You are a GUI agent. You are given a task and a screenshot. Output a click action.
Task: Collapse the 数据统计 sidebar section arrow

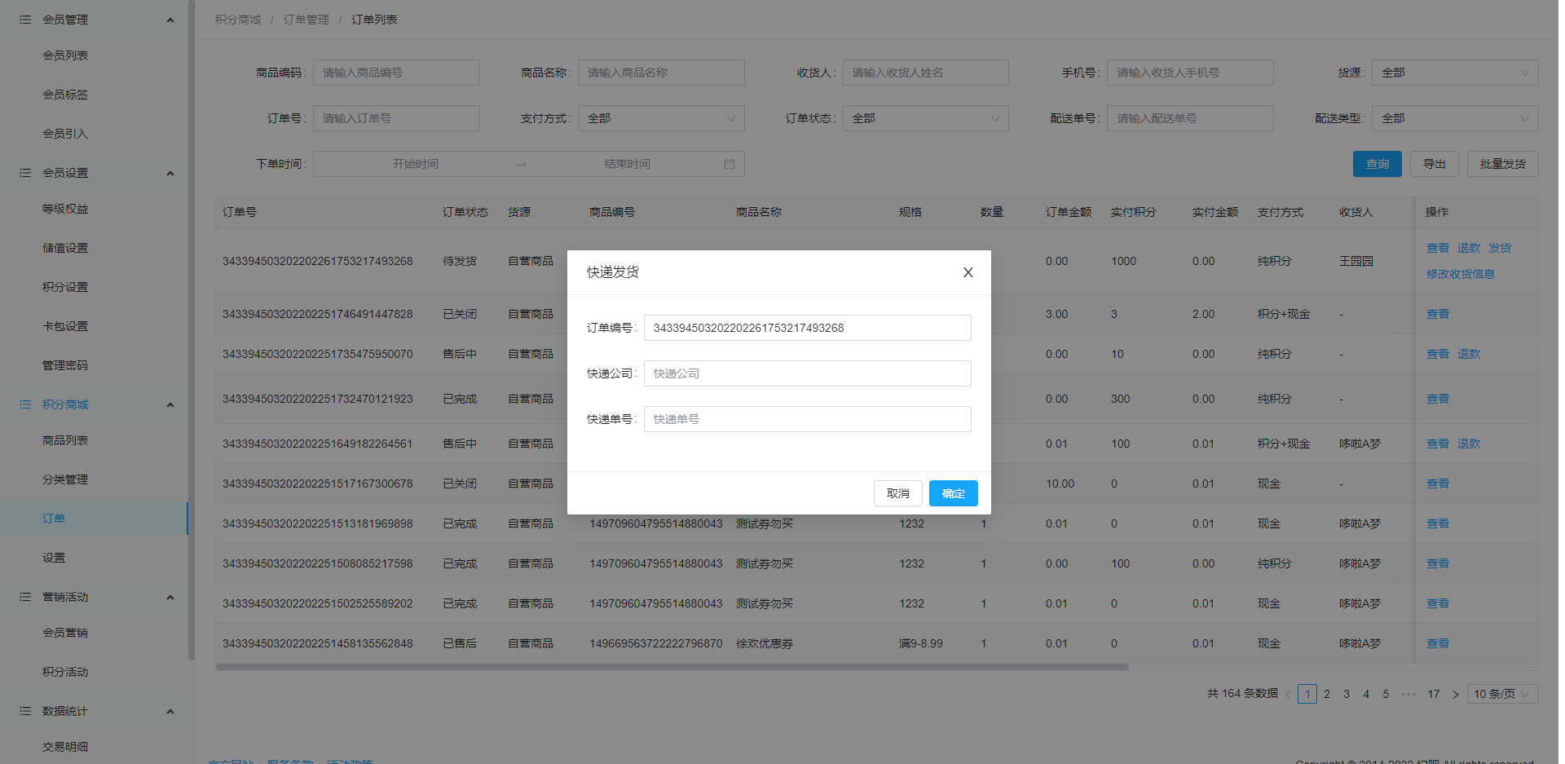[x=170, y=711]
